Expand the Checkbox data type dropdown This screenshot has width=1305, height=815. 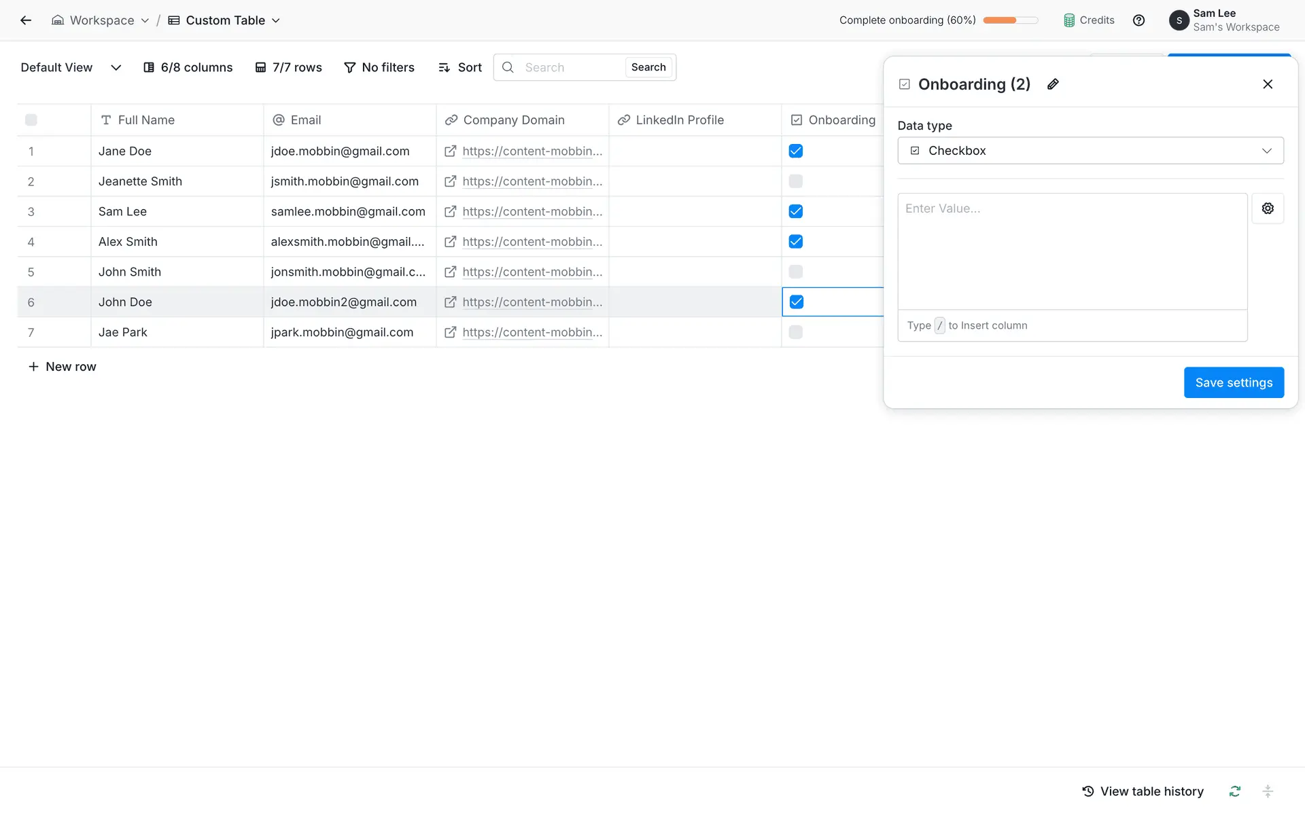coord(1090,151)
